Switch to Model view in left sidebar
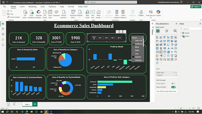This screenshot has height=114, width=202. click(3, 34)
